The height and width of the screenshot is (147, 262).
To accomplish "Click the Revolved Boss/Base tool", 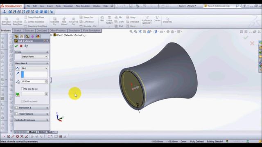I will 18,21.
